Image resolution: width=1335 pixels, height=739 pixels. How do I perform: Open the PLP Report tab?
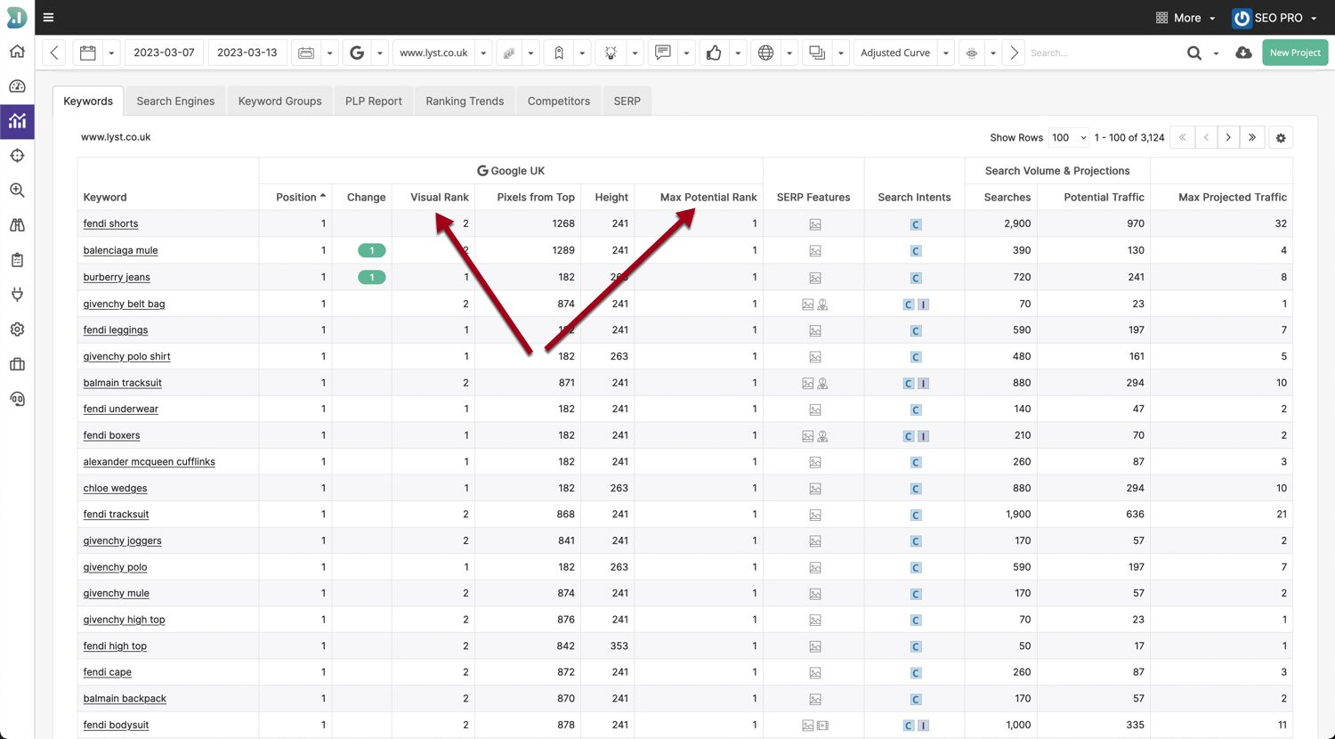(374, 101)
